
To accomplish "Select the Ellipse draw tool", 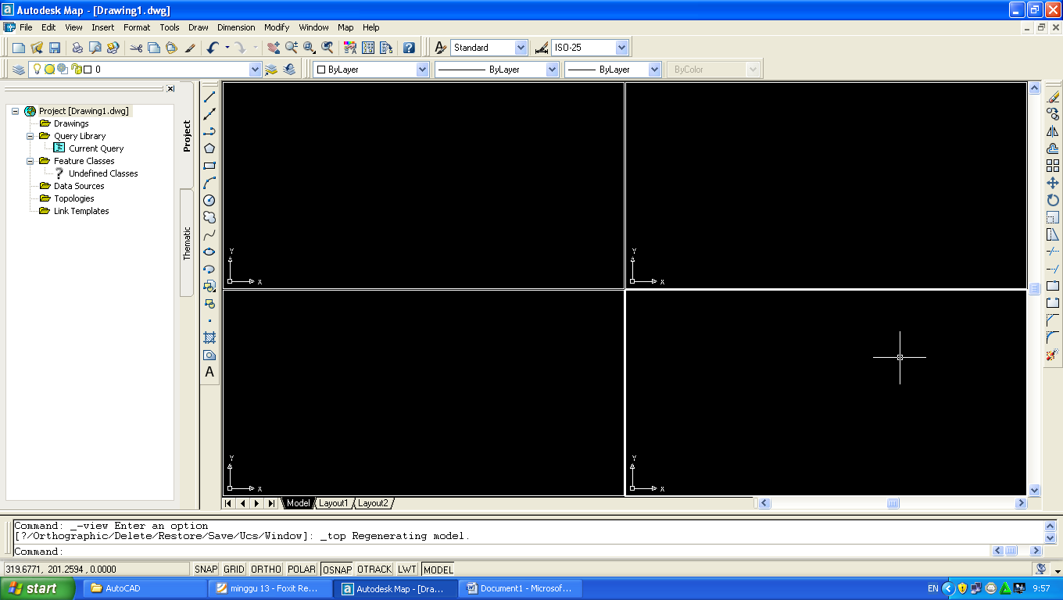I will point(209,252).
